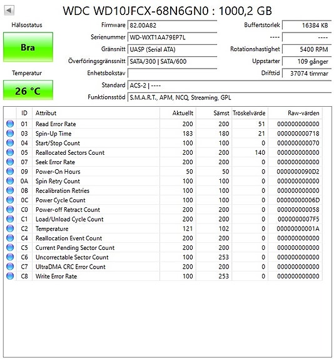Select the Seek Error Rate row
This screenshot has width=334, height=359.
coord(163,162)
